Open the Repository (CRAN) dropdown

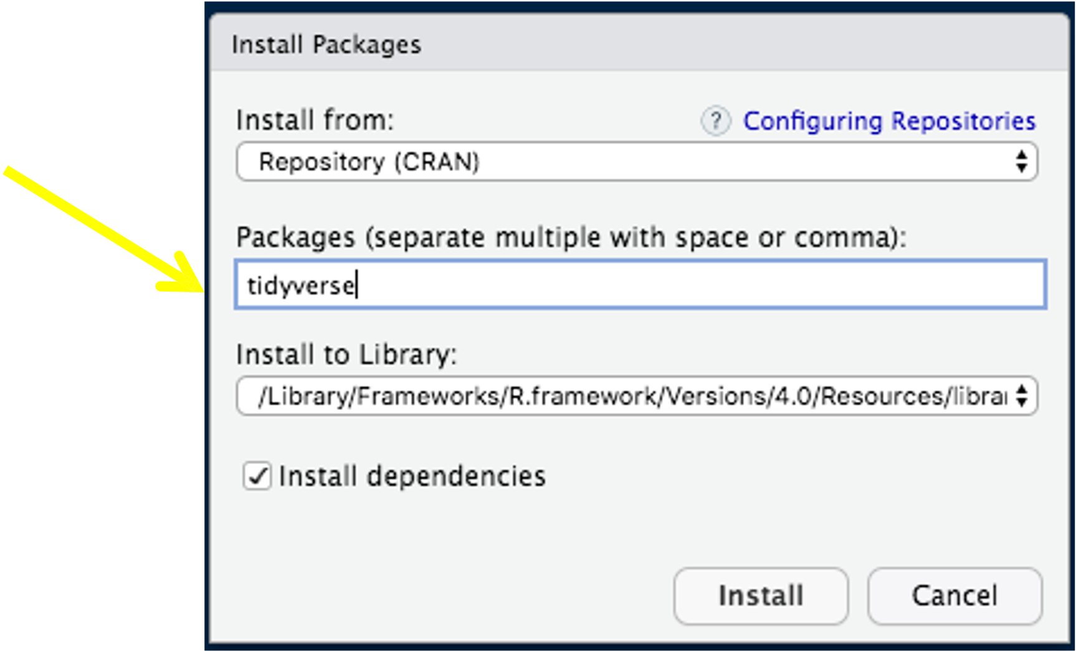[636, 162]
